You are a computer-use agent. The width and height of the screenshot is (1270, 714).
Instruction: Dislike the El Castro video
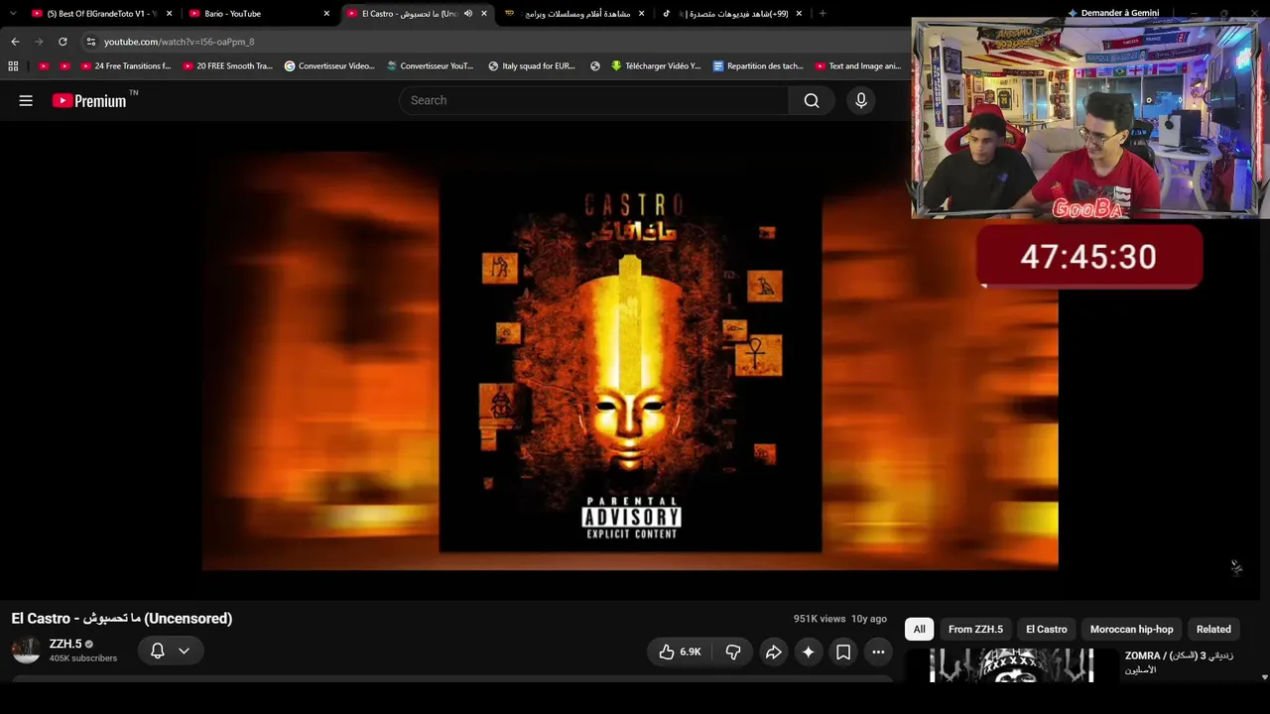click(x=733, y=652)
